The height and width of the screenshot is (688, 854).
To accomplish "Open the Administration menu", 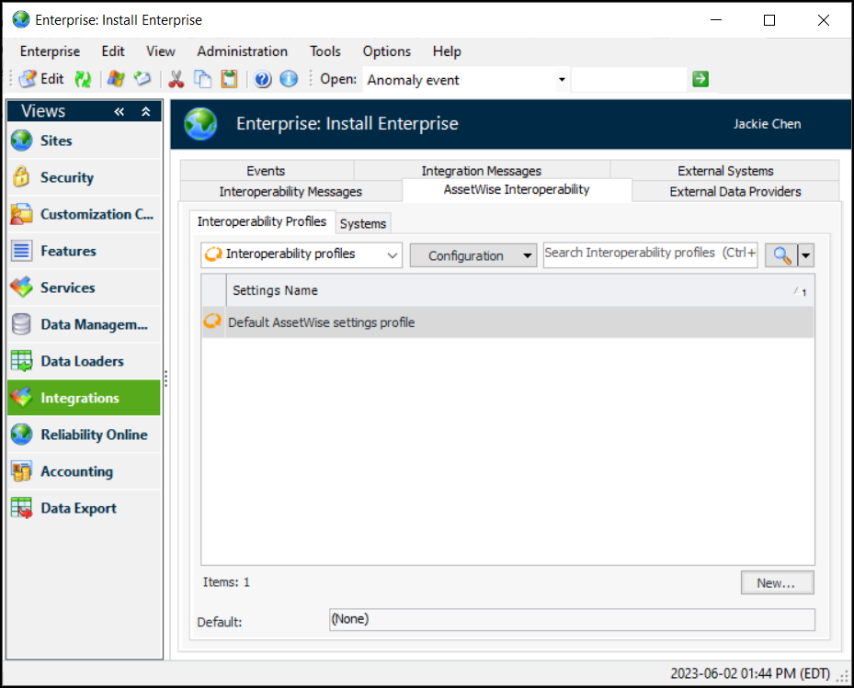I will pos(243,51).
